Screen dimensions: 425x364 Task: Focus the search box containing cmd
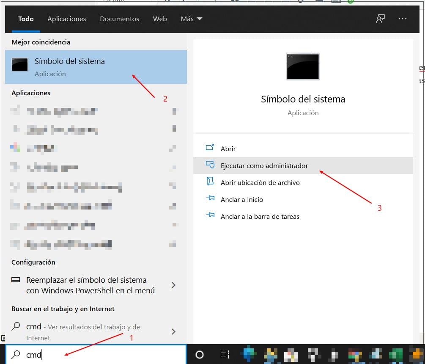pyautogui.click(x=96, y=355)
